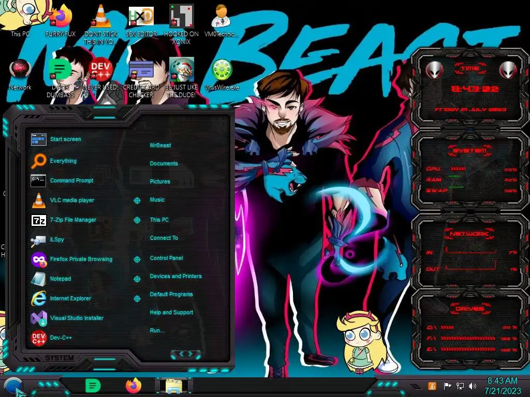Open MrBeast user folder link

pos(160,145)
